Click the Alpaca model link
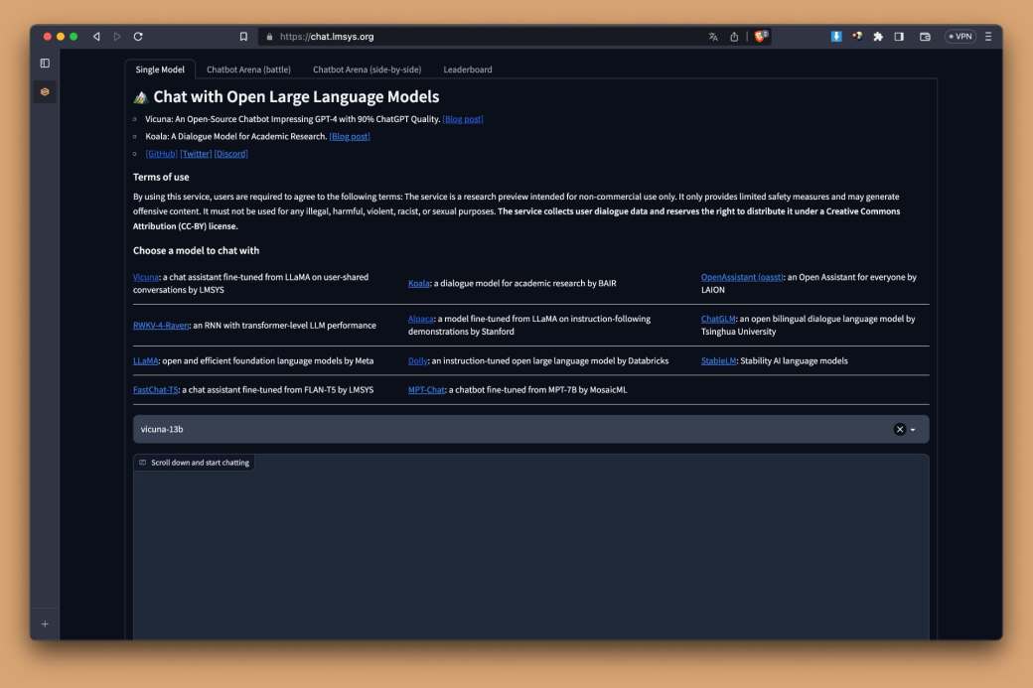Image resolution: width=1033 pixels, height=688 pixels. pos(420,319)
